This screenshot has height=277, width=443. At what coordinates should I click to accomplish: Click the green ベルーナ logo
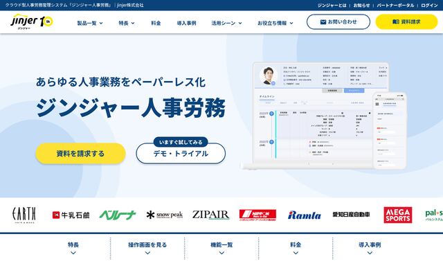[118, 215]
